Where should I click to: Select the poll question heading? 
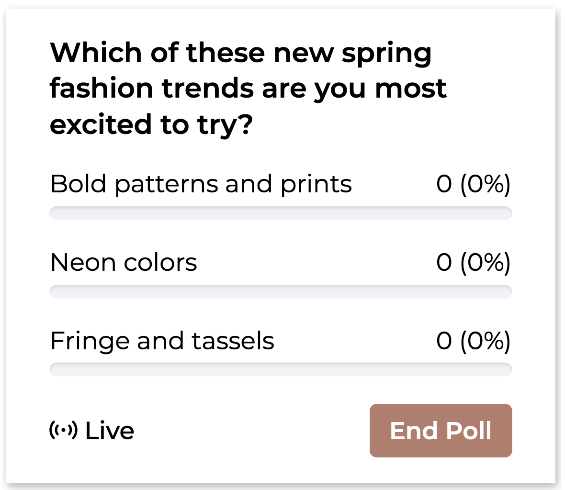[248, 89]
